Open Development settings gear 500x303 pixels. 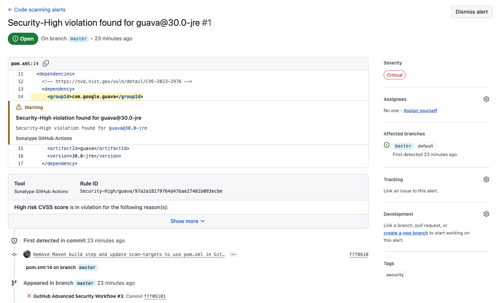point(486,214)
